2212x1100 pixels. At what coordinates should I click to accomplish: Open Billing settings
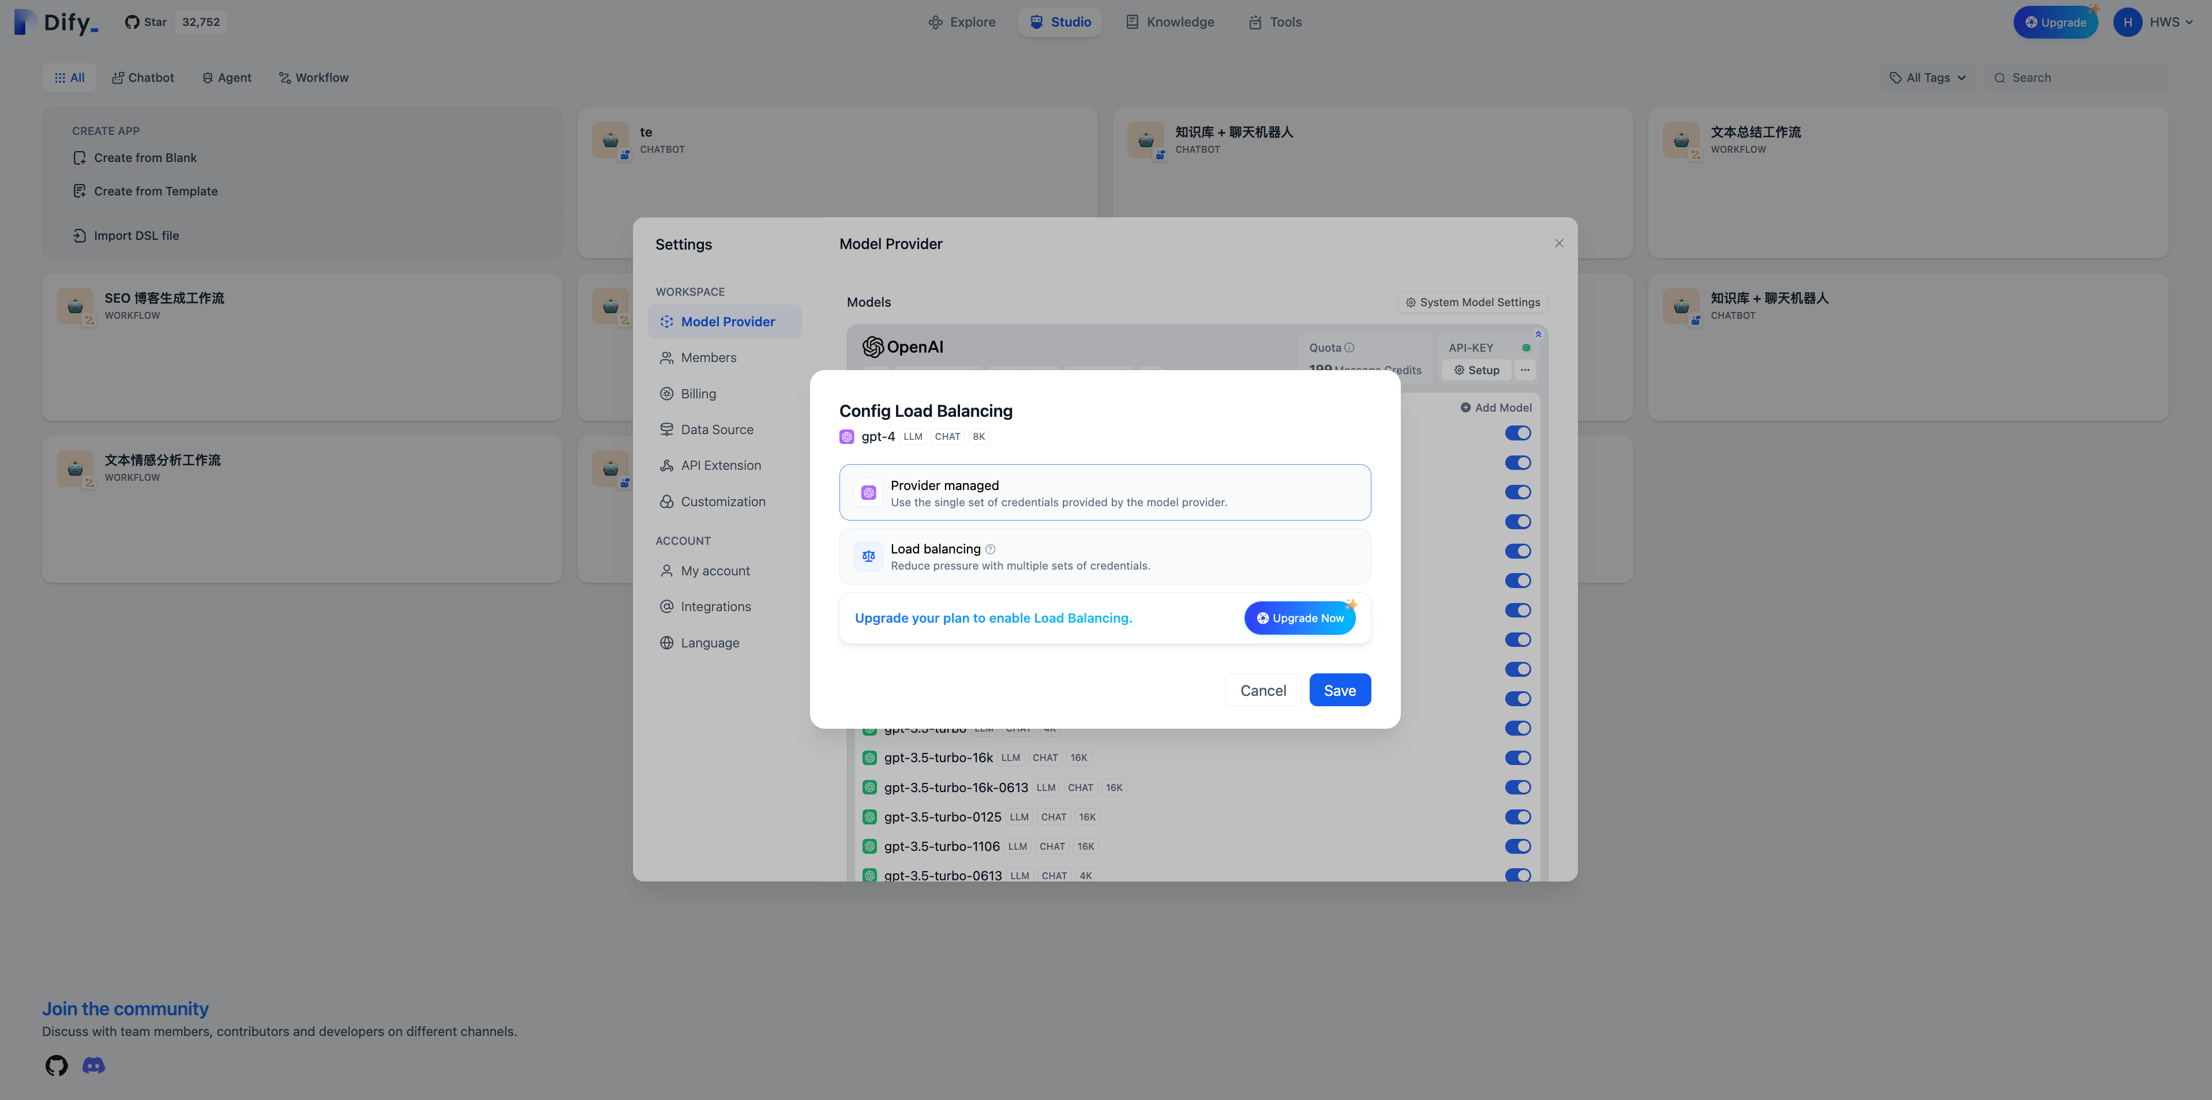coord(725,394)
